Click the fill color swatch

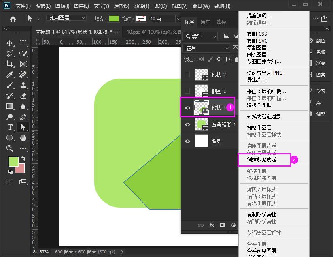114,19
